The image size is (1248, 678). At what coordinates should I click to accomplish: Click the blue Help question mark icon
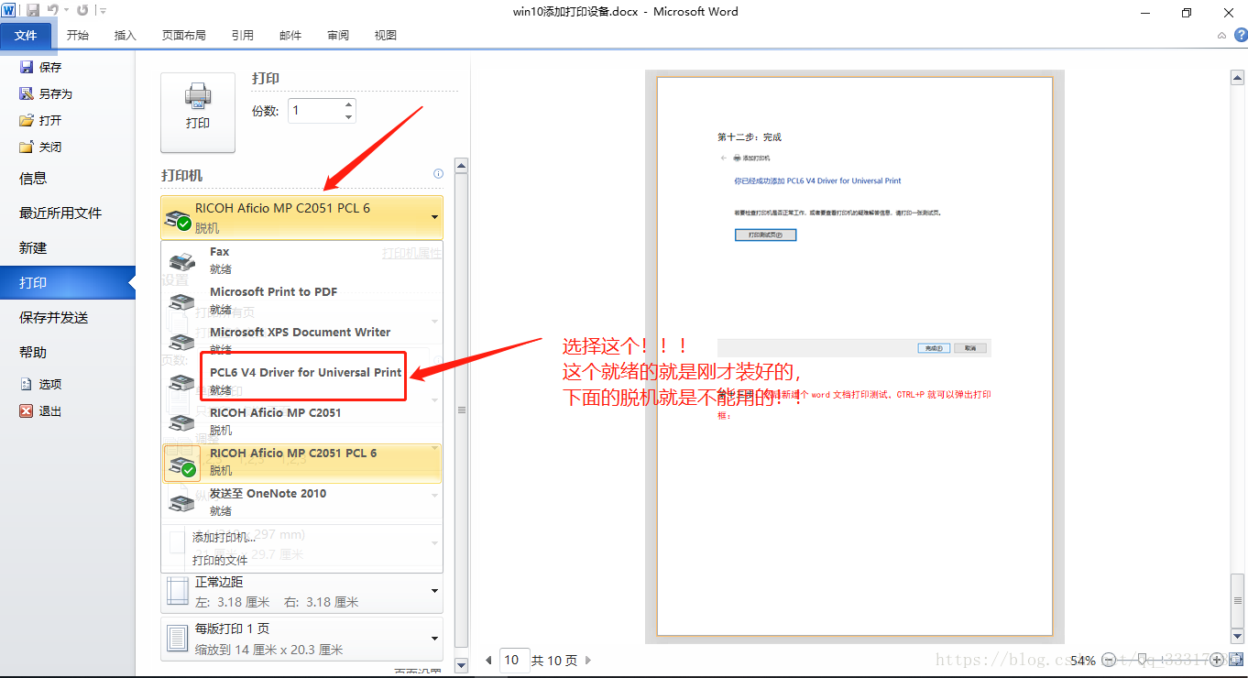click(x=1239, y=35)
